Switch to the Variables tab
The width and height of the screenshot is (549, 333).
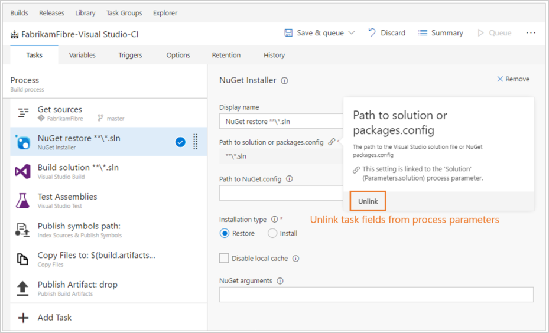click(82, 55)
